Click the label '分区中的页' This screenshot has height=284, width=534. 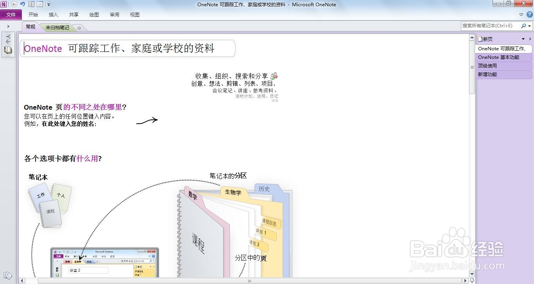pos(251,258)
